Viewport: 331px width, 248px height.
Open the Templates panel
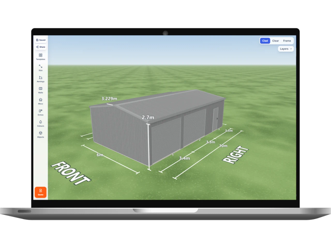pyautogui.click(x=41, y=57)
